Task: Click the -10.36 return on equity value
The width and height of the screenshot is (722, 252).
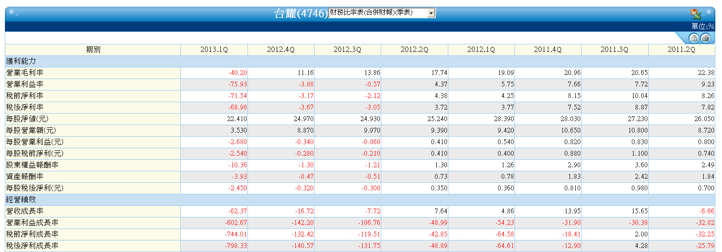Action: point(238,165)
